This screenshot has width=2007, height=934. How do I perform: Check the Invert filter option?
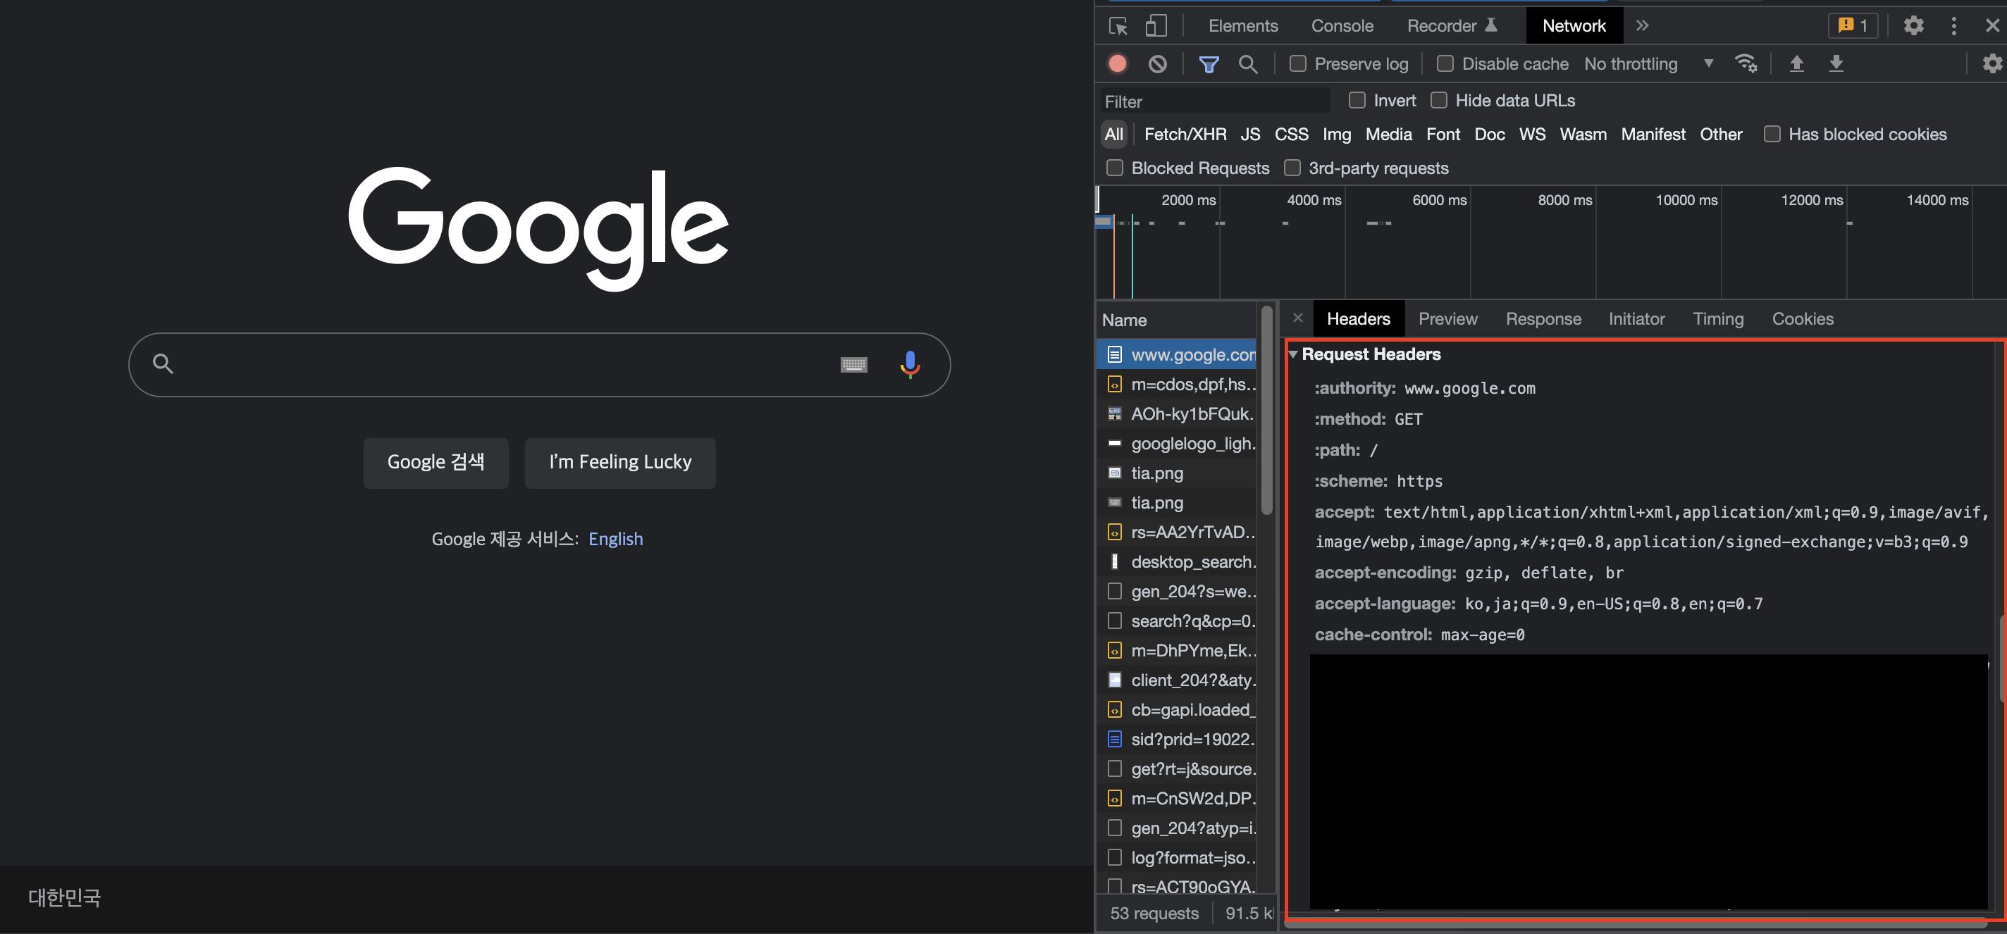point(1357,101)
